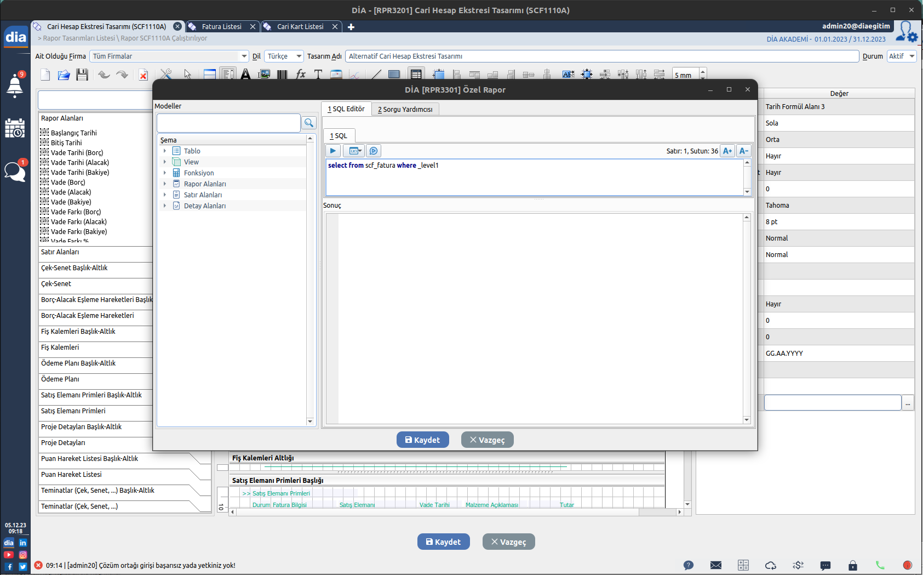Click Vazgeç in the Özel Rapor dialog
The width and height of the screenshot is (923, 575).
tap(487, 440)
